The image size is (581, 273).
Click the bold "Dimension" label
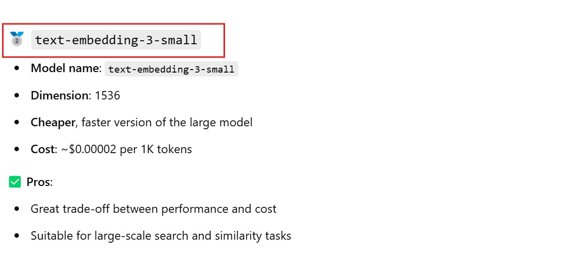point(59,95)
